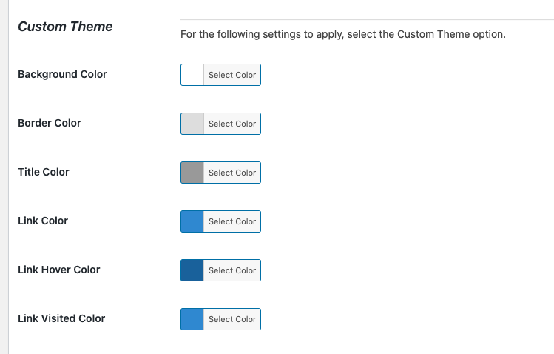Click the gray Title Color swatch

(192, 173)
